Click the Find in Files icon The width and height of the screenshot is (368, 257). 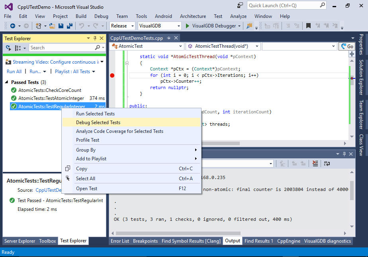click(249, 26)
